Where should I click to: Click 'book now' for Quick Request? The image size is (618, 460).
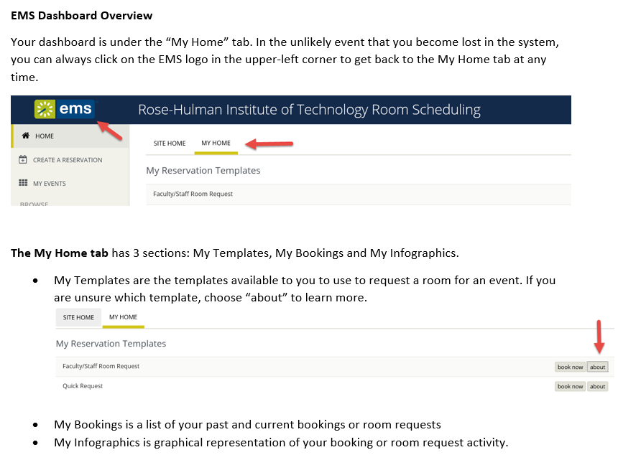click(570, 386)
